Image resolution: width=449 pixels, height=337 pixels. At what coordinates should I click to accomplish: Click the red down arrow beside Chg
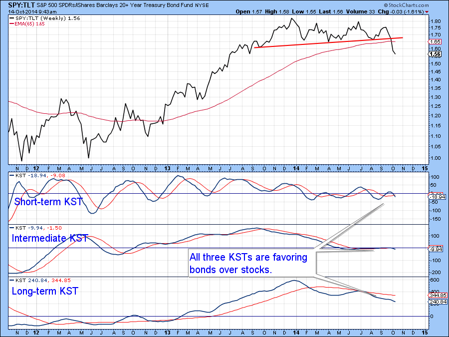[x=427, y=12]
